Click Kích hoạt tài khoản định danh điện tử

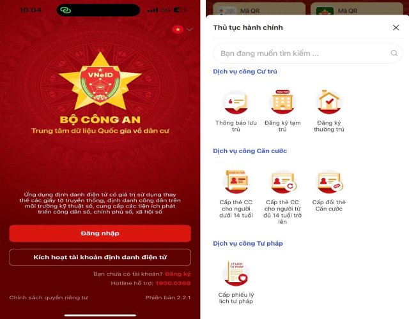tap(100, 257)
